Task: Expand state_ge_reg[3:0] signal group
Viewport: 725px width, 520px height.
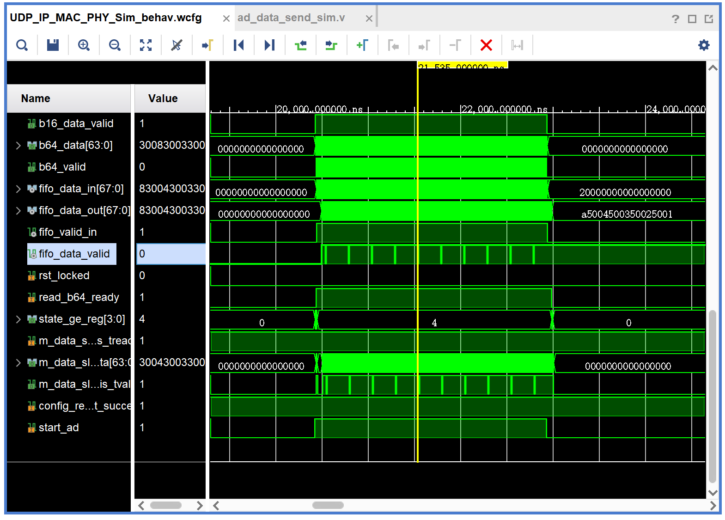Action: pos(18,319)
